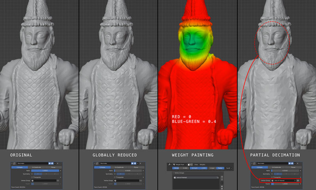Clear the vertex group field with X icon
This screenshot has width=316, height=190.
pyautogui.click(x=294, y=181)
